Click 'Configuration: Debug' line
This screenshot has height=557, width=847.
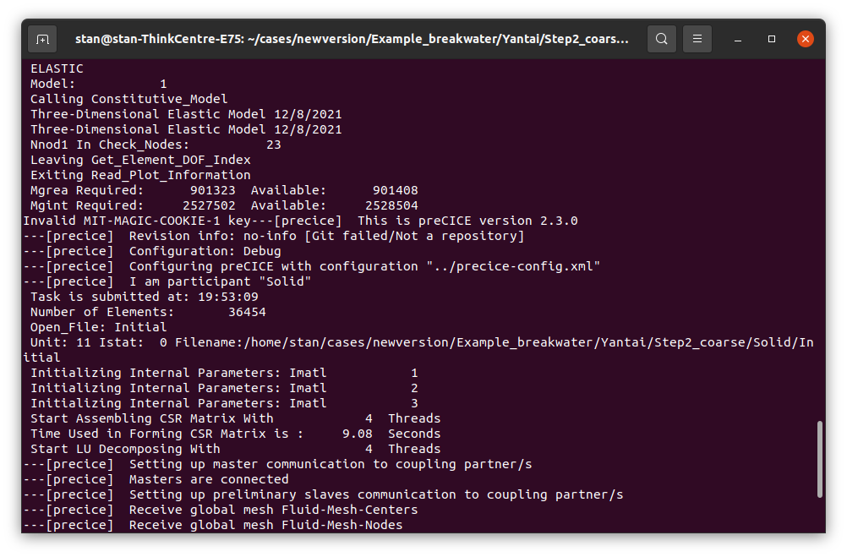[152, 251]
